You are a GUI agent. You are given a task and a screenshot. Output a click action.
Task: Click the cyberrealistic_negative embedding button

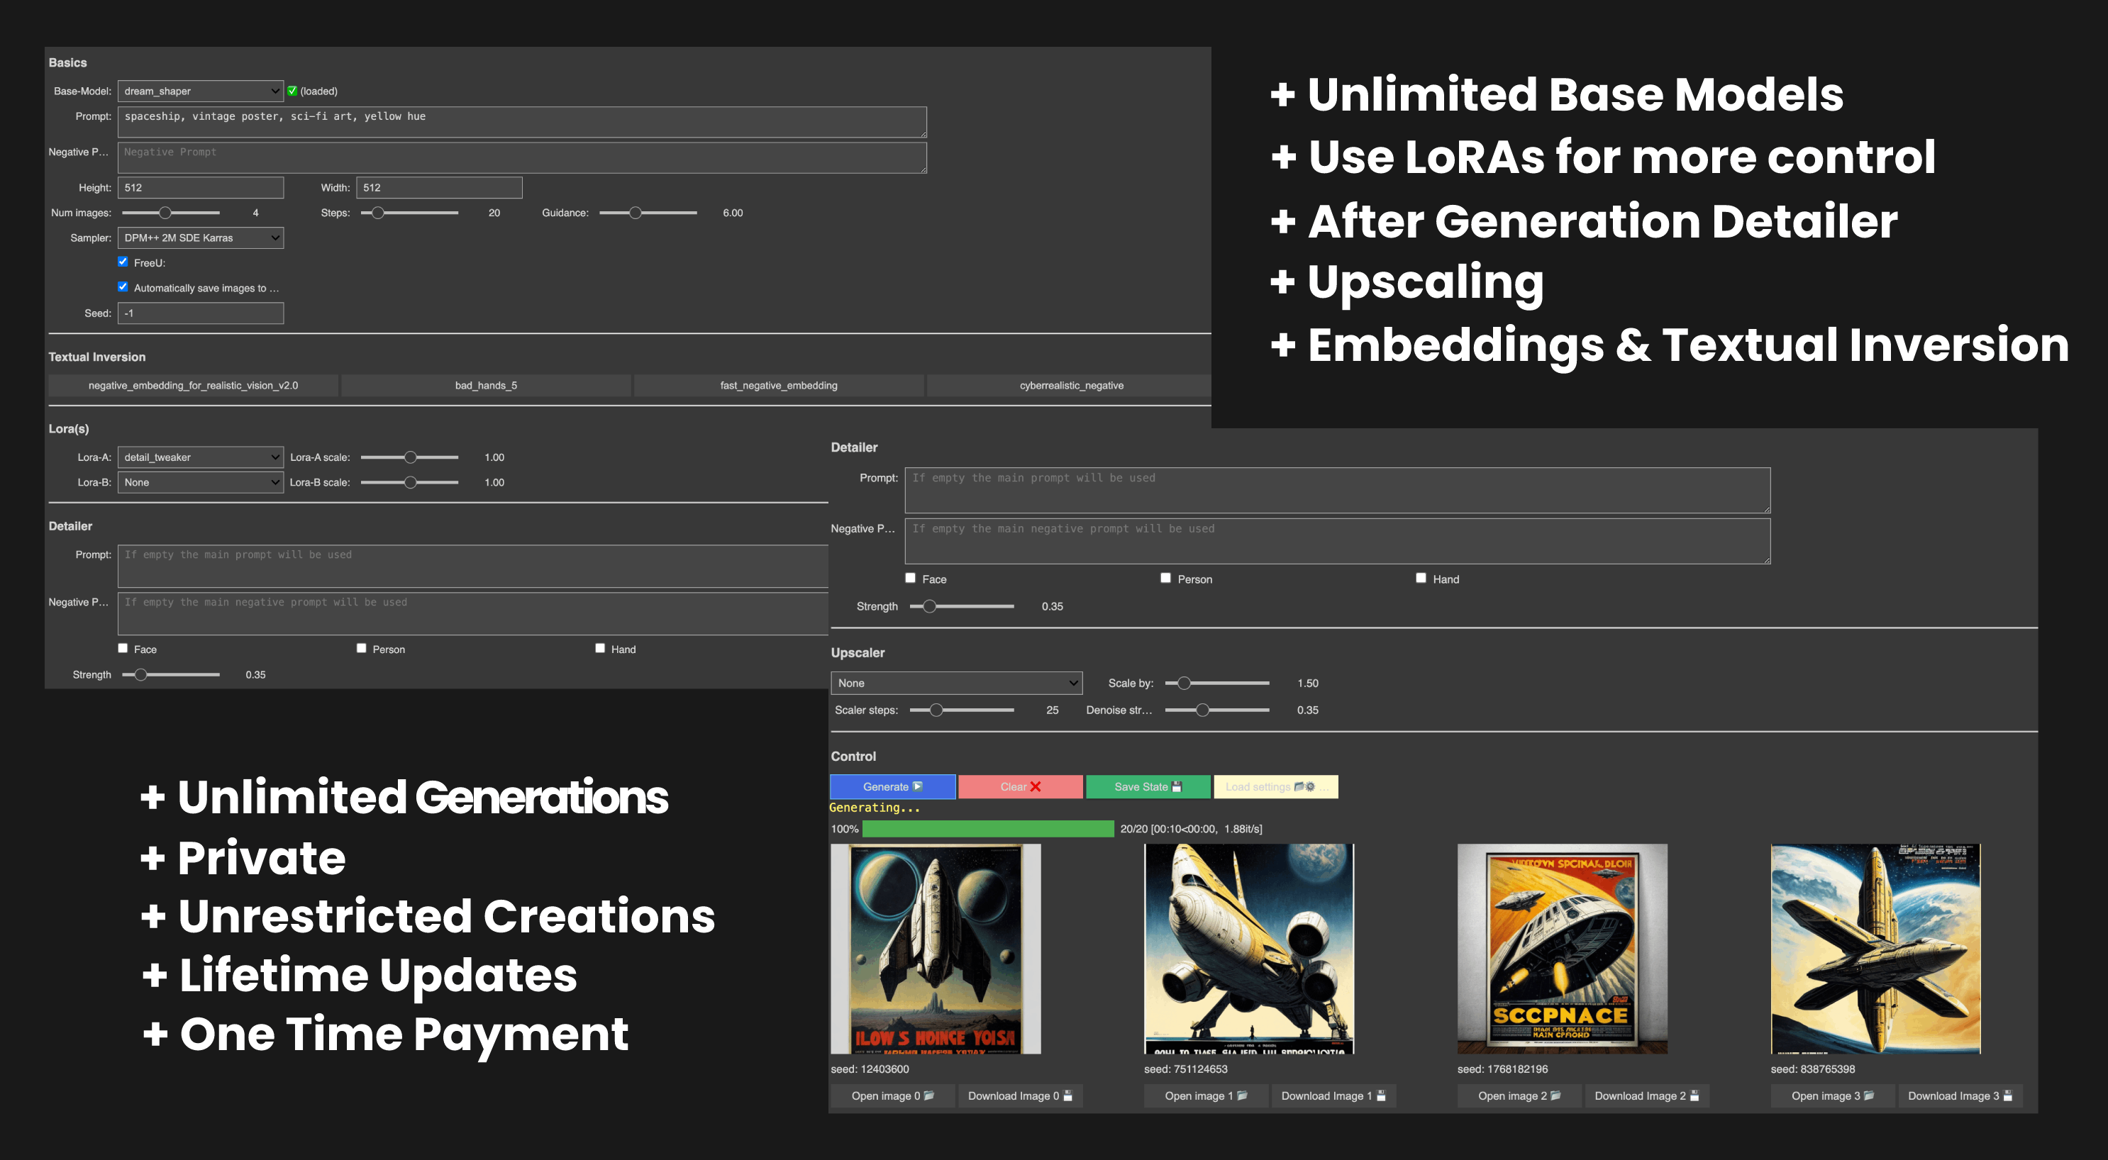point(1070,385)
